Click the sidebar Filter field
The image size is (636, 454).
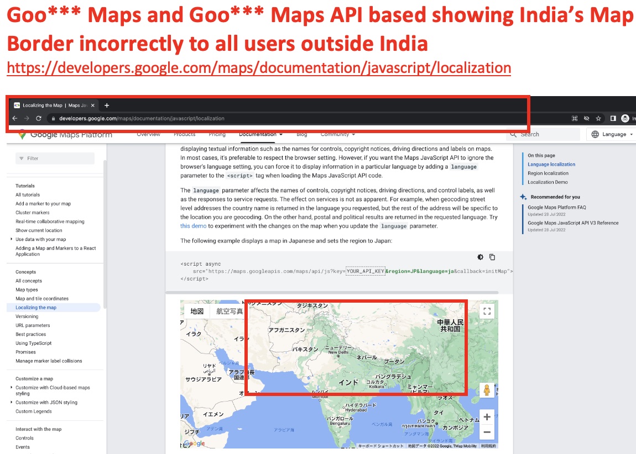(55, 159)
